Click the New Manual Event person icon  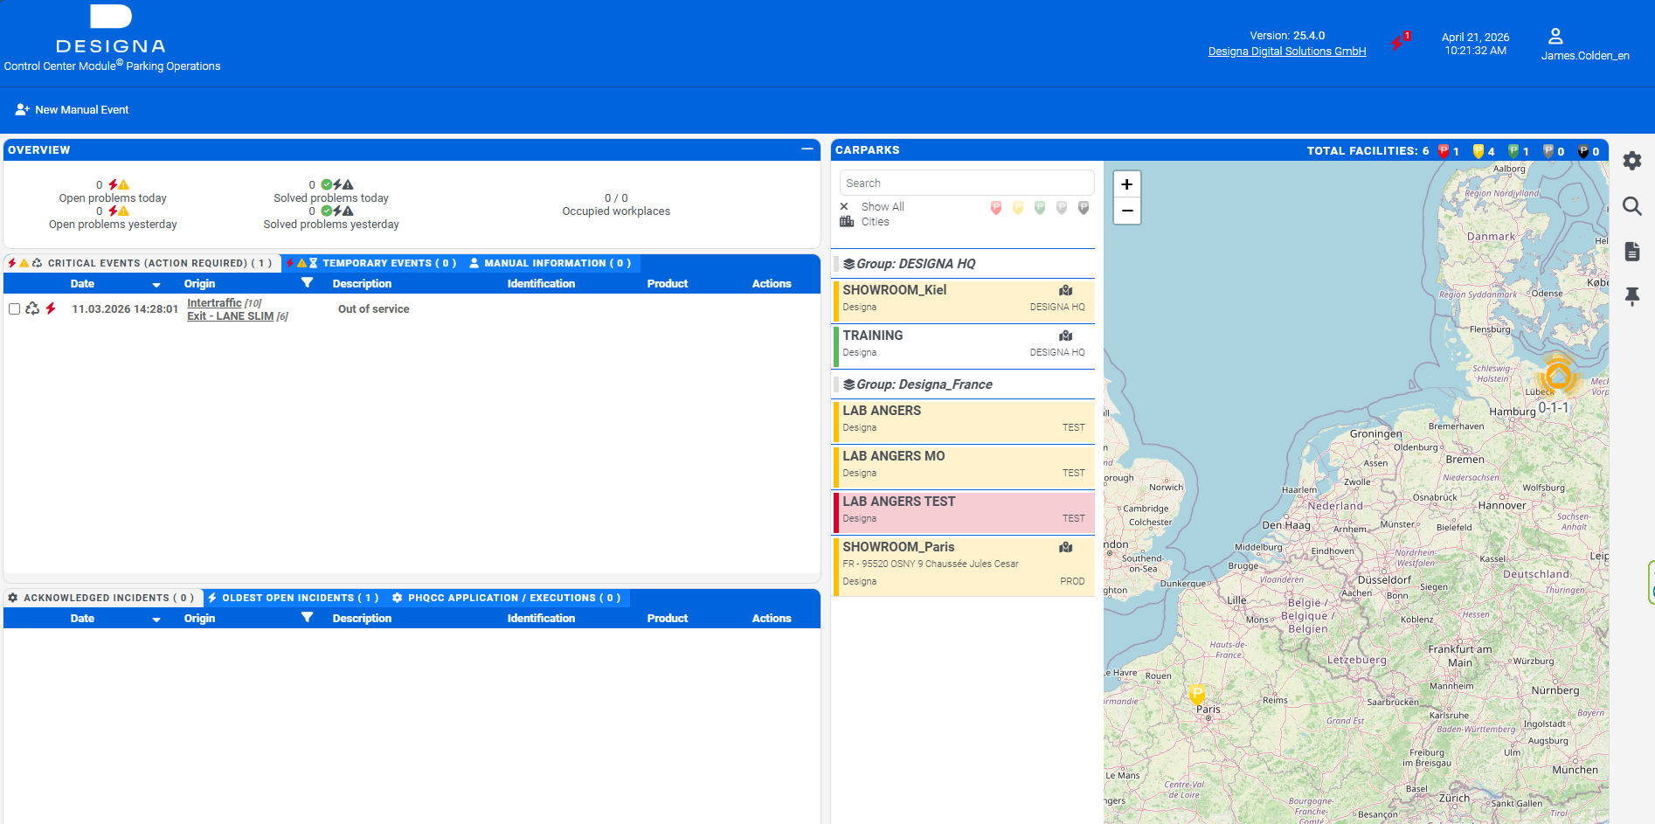(x=22, y=109)
